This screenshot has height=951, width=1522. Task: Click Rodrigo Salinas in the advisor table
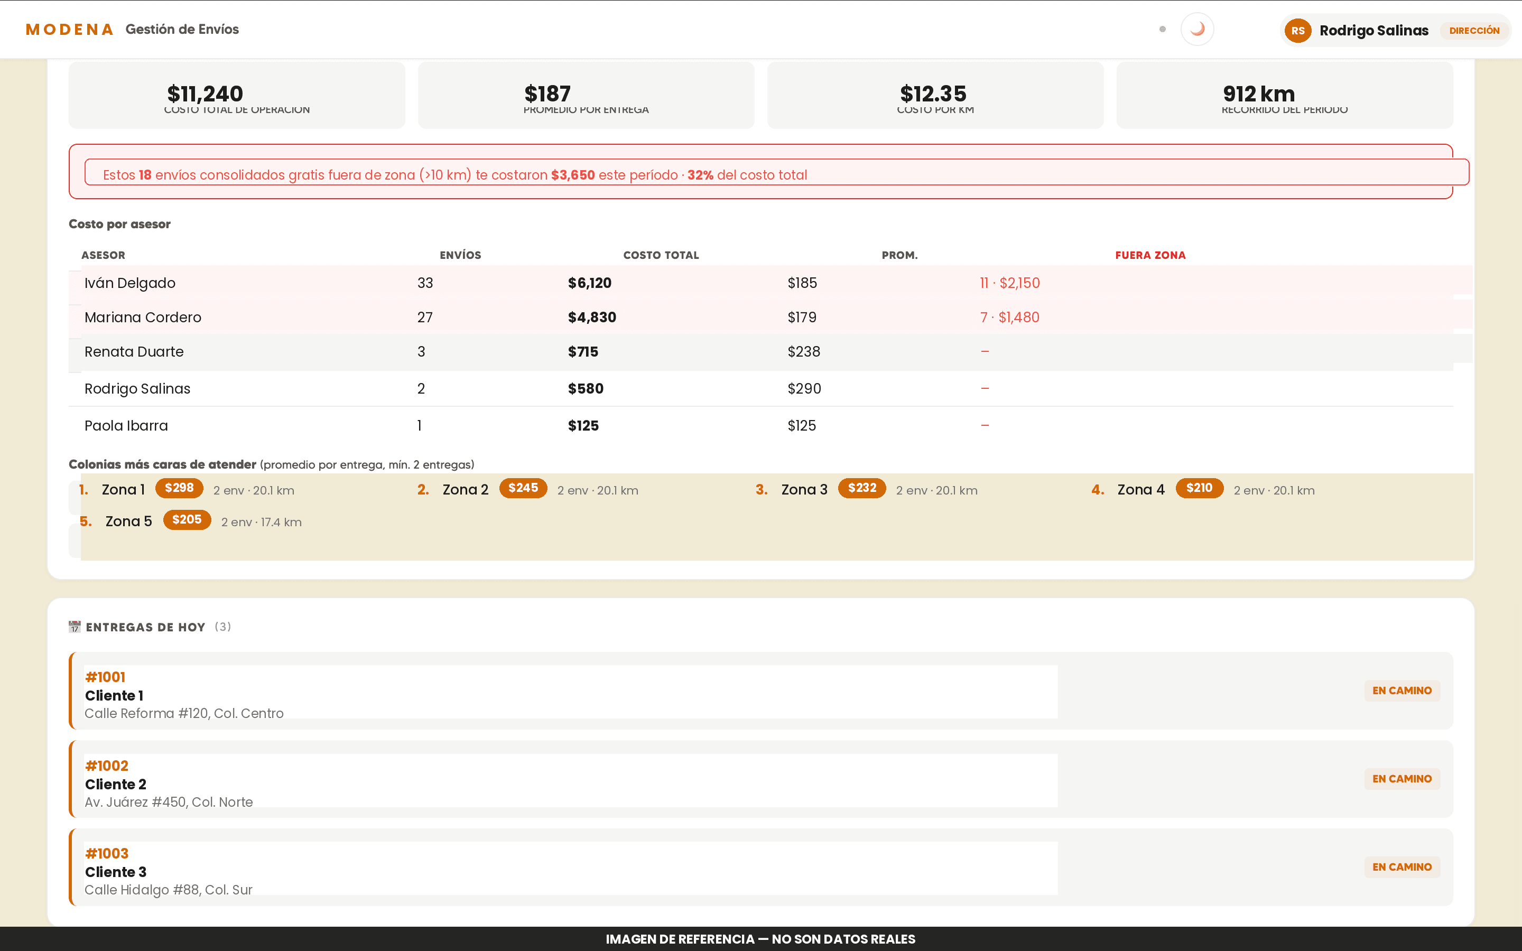[x=137, y=389]
